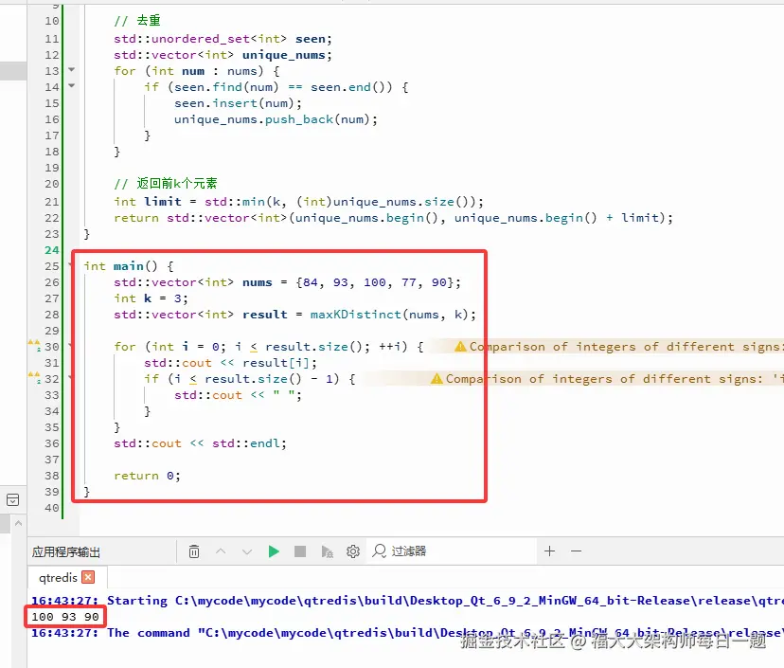Click the '// 去重' comment
784x668 pixels.
[x=137, y=21]
